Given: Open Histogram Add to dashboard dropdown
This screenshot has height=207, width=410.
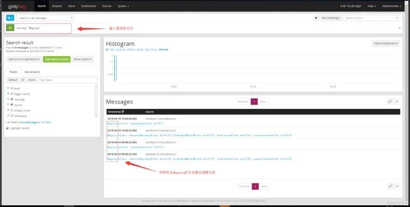Looking at the screenshot, I should pos(386,44).
